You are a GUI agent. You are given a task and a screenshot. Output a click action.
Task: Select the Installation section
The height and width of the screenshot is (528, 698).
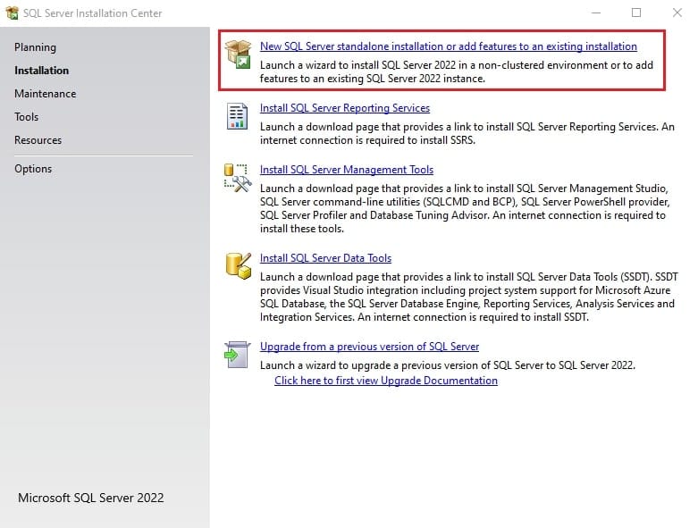point(41,71)
